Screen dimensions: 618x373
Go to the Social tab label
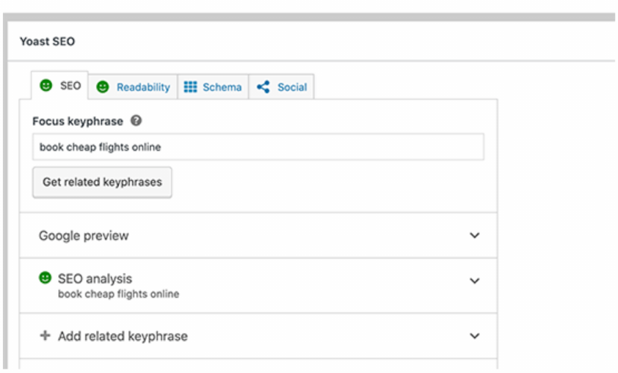point(292,87)
